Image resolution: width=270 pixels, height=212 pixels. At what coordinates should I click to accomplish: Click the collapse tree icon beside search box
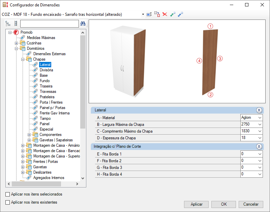[x=16, y=24]
